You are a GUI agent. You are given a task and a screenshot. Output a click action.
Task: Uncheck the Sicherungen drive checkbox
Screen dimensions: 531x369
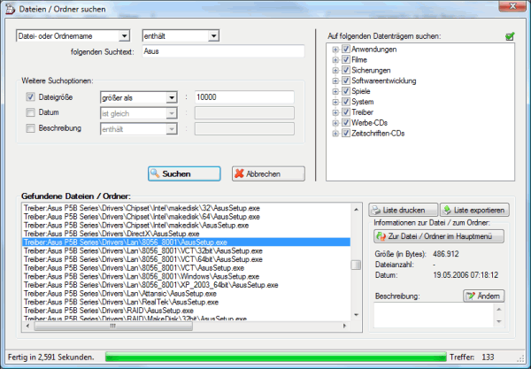[x=345, y=70]
